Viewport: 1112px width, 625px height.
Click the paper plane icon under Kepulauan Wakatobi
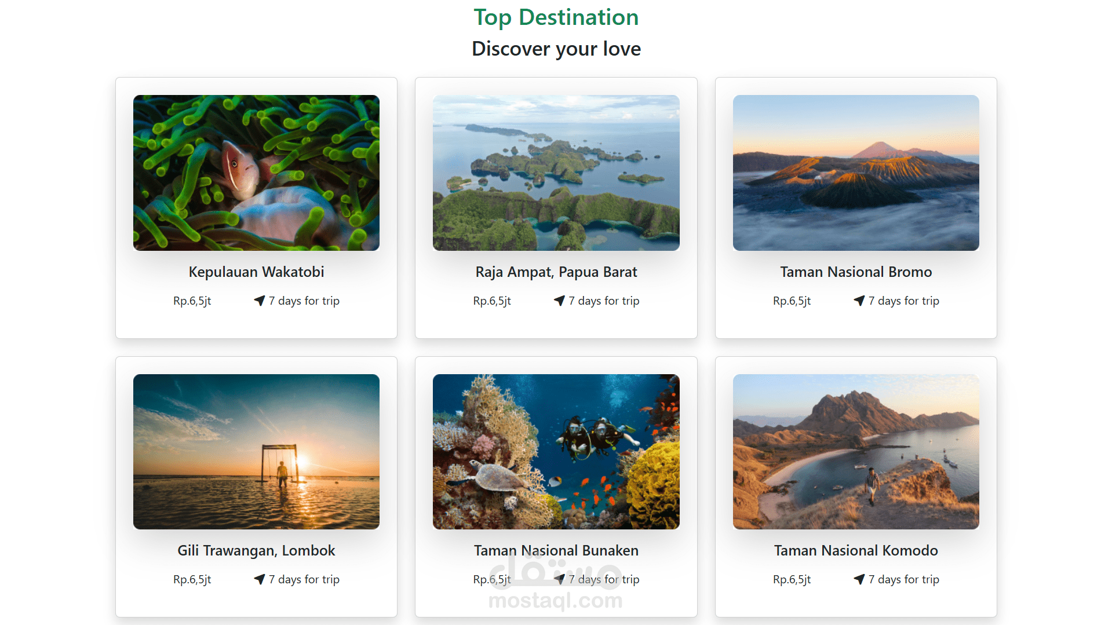click(x=260, y=301)
